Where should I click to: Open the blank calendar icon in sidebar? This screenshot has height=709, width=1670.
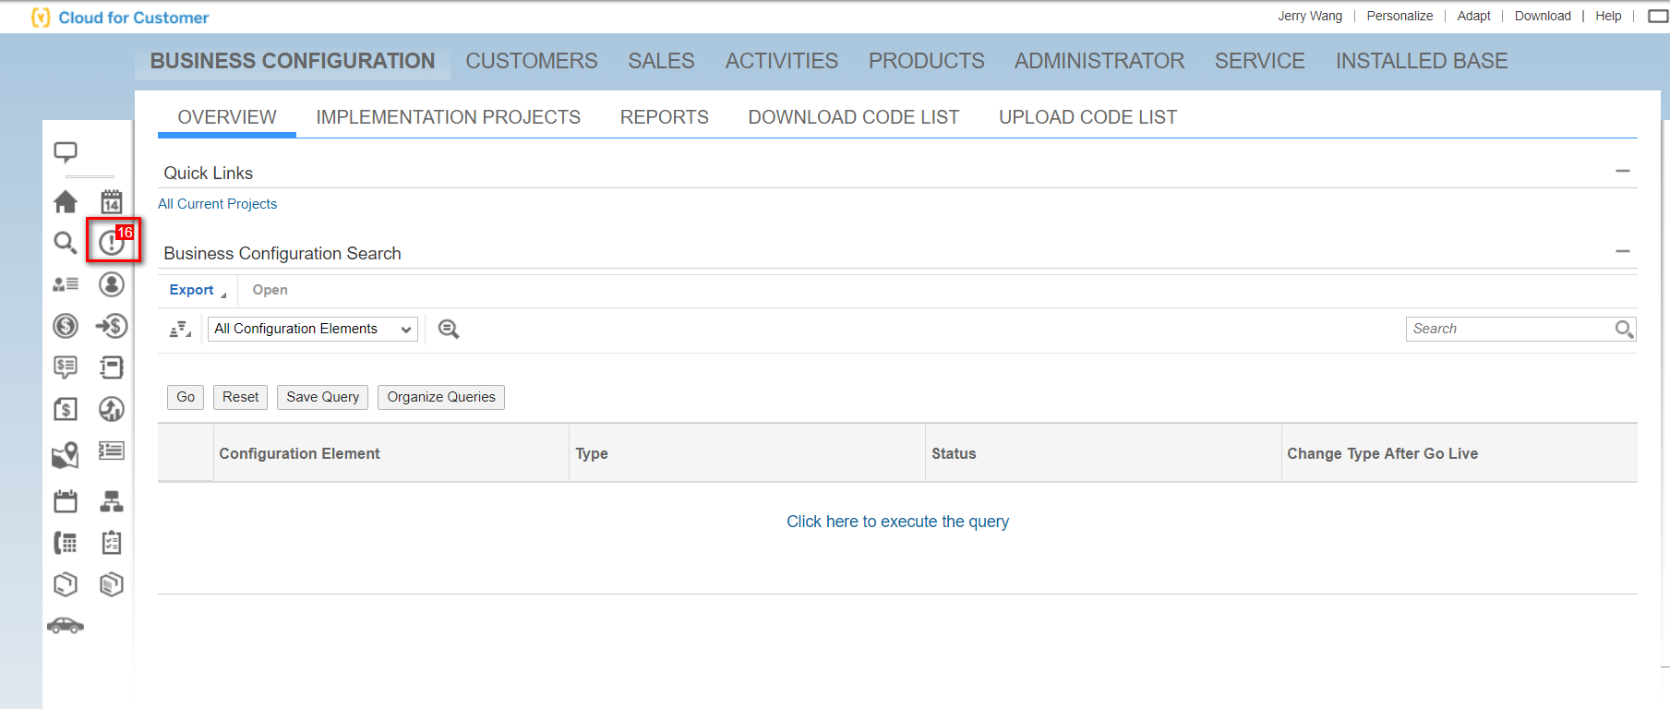(66, 501)
